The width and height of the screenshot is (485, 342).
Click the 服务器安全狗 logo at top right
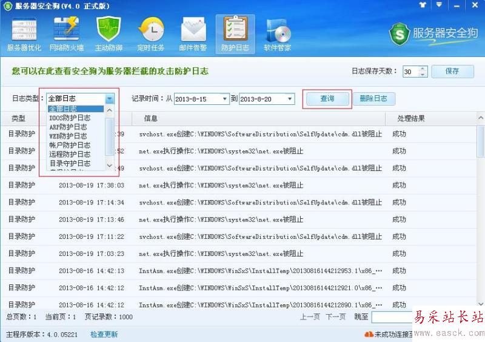pos(433,34)
